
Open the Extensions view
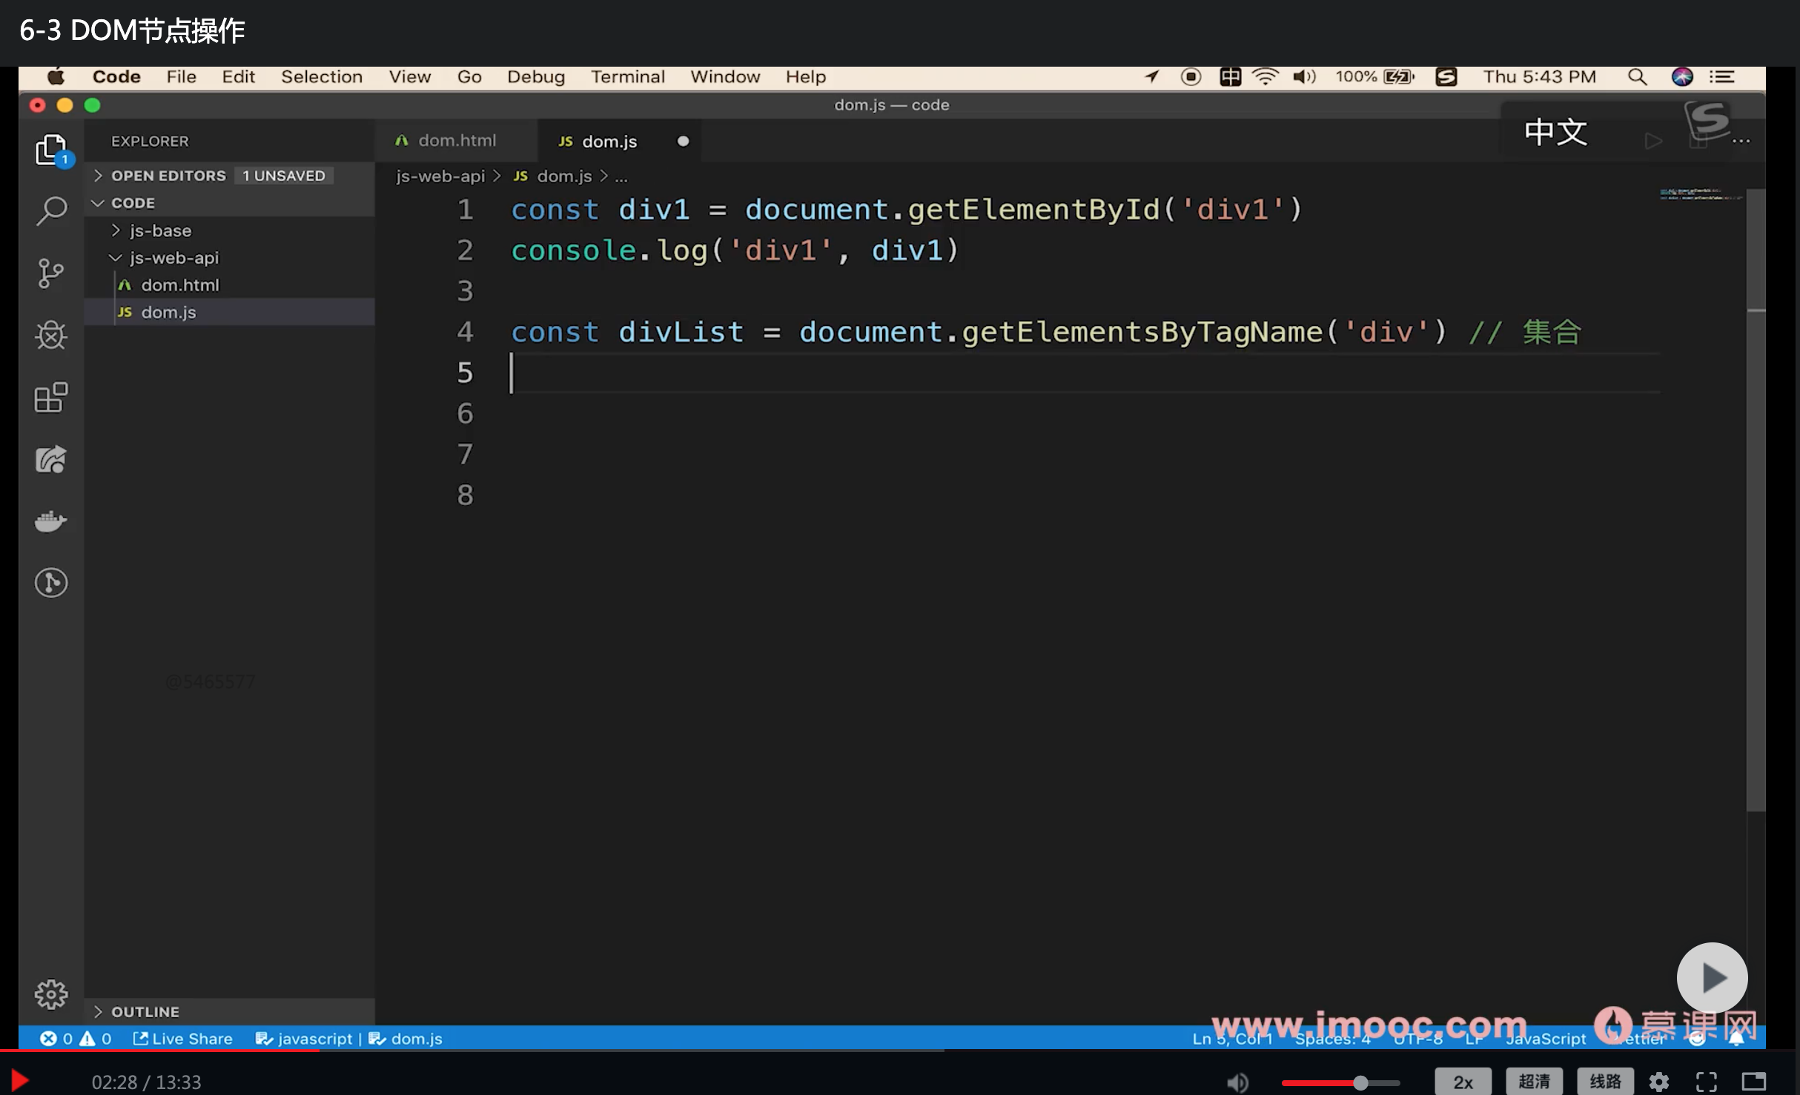pos(51,398)
